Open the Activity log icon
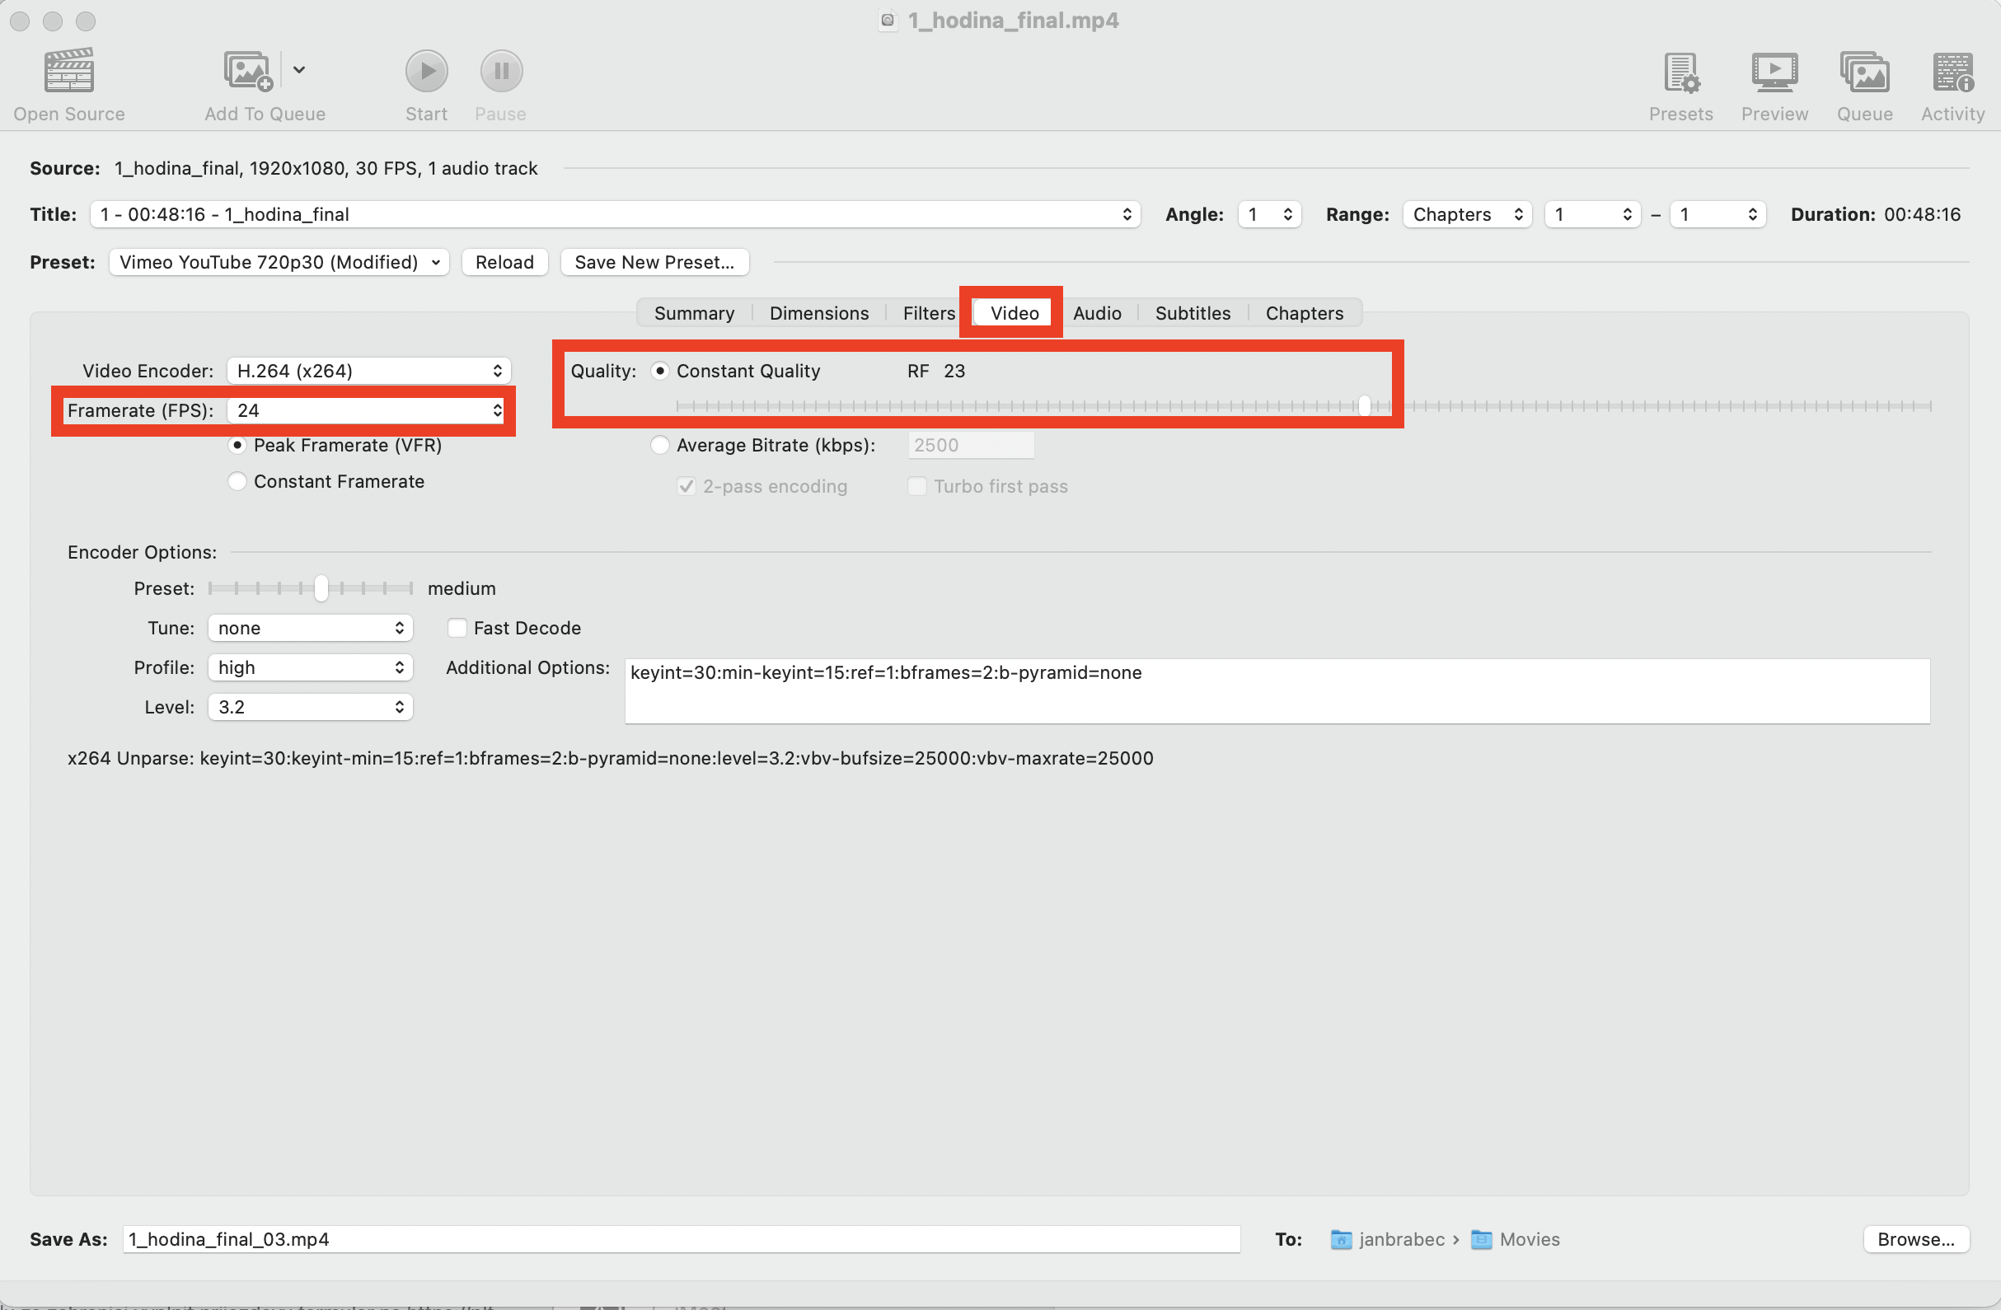 pyautogui.click(x=1952, y=73)
